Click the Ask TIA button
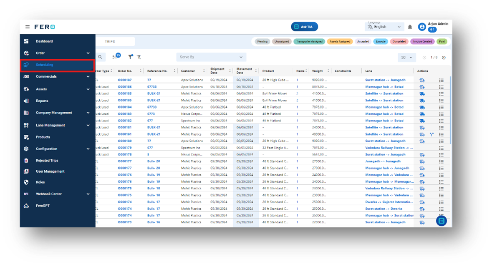492x267 pixels. pyautogui.click(x=304, y=27)
